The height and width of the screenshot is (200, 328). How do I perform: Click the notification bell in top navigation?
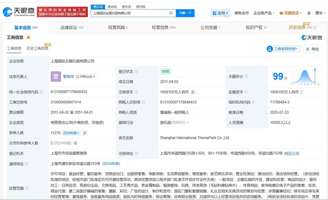(x=309, y=13)
